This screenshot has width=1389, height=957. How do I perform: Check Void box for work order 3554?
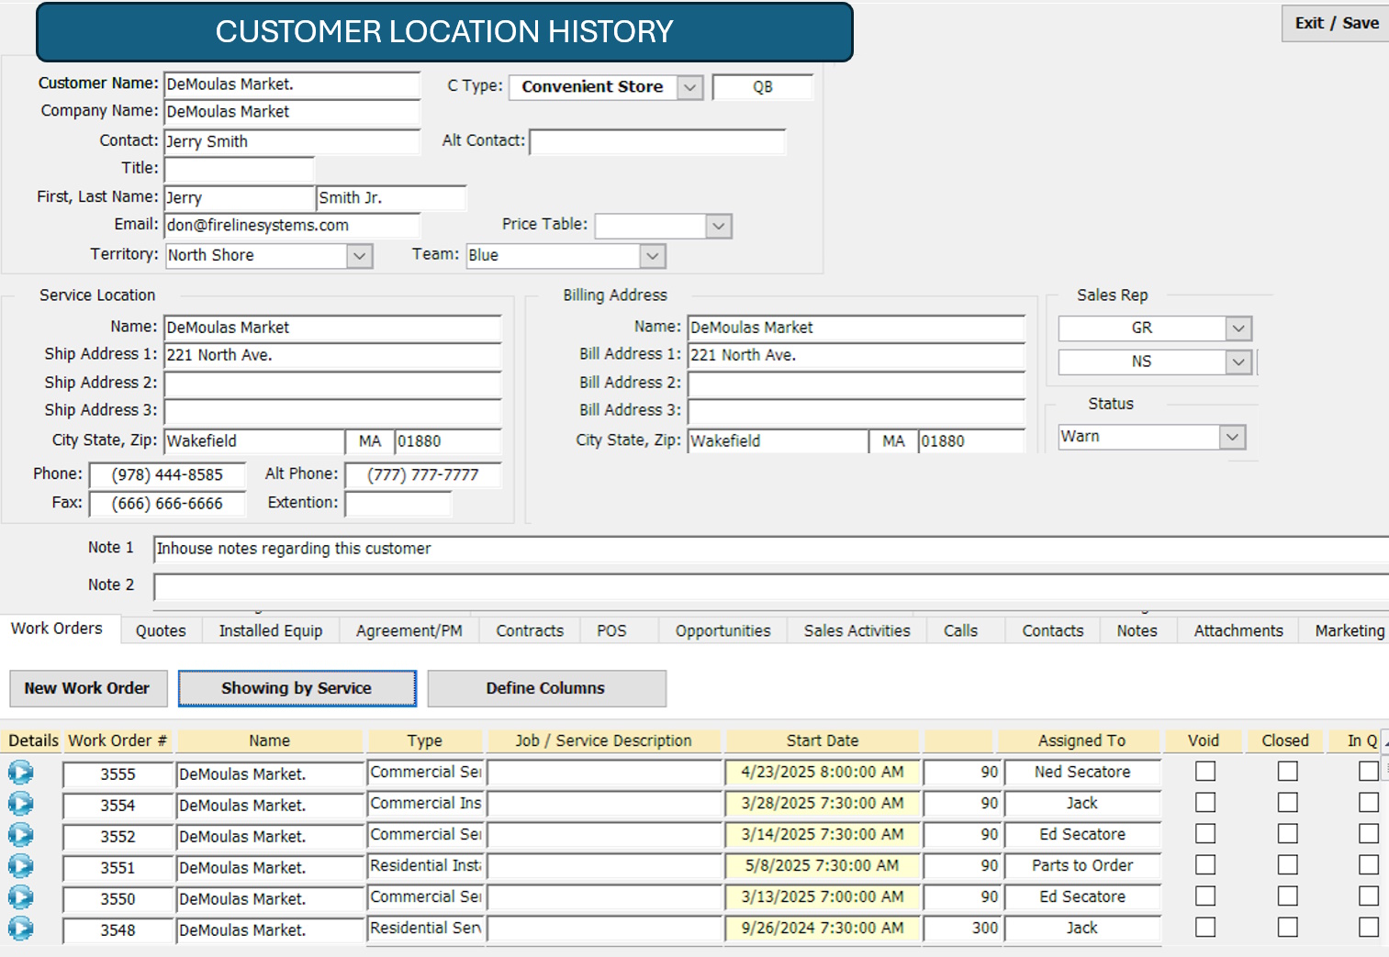[1205, 803]
